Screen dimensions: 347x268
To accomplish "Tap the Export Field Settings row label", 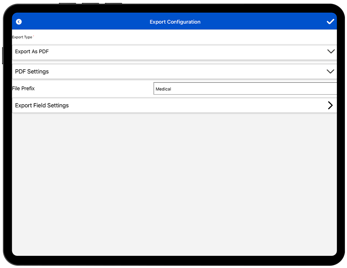I will point(42,106).
